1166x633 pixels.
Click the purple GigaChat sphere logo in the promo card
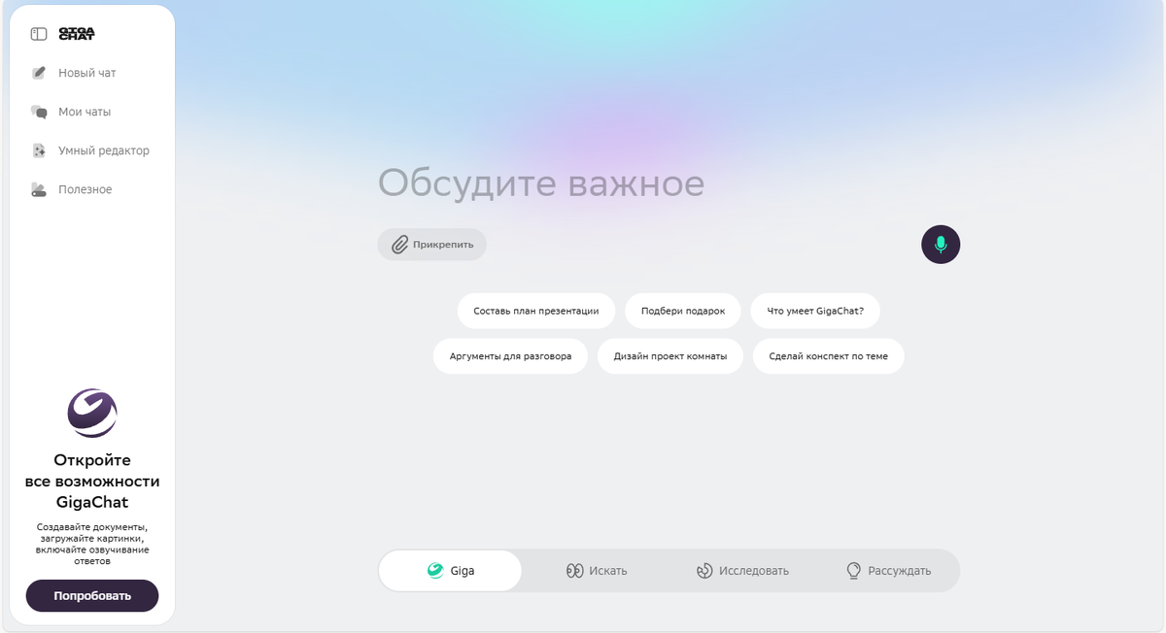(x=92, y=414)
